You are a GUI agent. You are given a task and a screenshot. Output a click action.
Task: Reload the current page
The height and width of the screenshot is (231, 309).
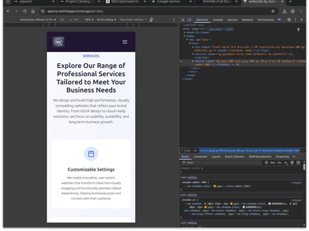point(25,11)
